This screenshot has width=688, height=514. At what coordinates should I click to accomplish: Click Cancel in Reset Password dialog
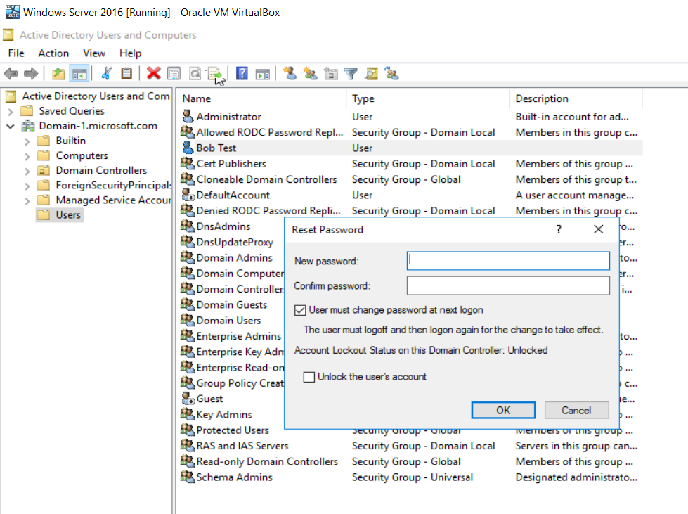click(x=576, y=410)
